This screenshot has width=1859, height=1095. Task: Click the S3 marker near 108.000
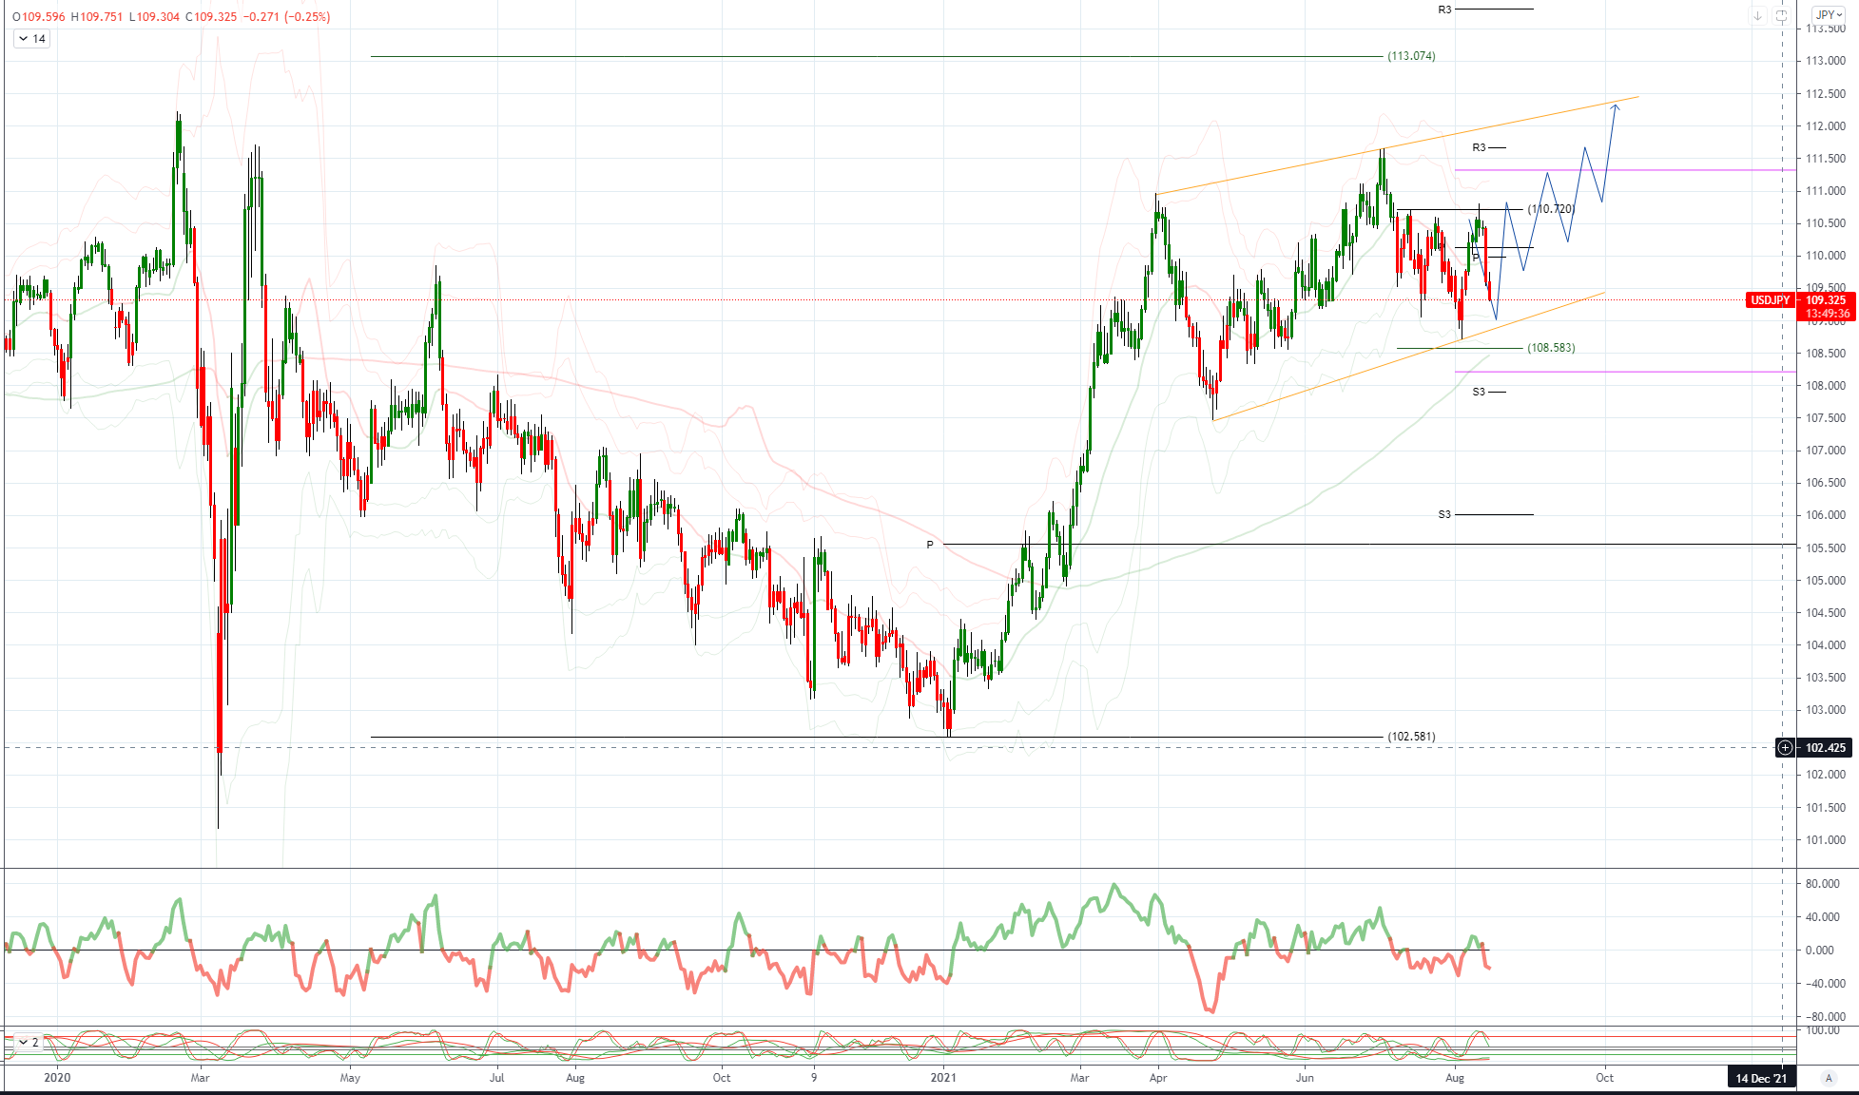click(1479, 392)
